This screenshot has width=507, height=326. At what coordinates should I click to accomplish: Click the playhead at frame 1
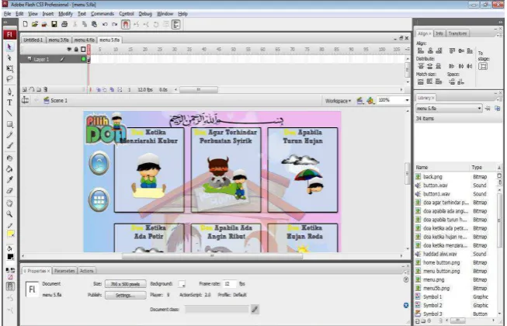pyautogui.click(x=89, y=50)
